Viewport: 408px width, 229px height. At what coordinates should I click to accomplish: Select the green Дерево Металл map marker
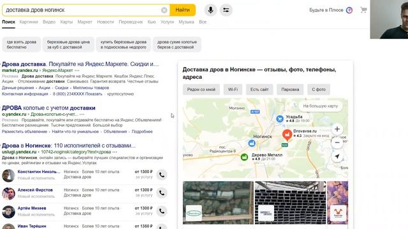click(x=244, y=157)
